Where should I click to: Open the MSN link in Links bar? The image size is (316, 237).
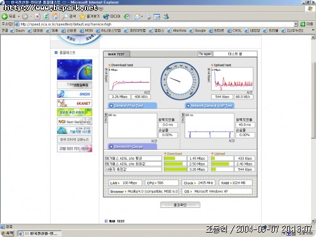(x=87, y=31)
